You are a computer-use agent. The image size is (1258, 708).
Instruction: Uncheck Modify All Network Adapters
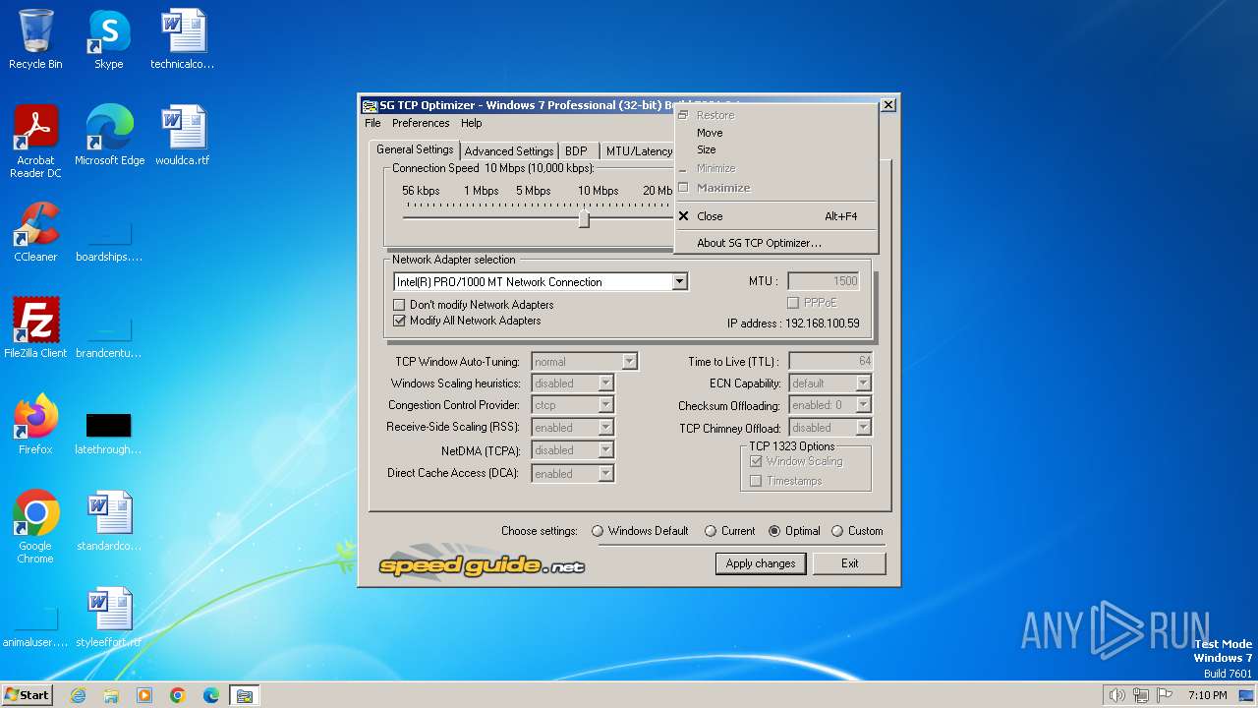[x=399, y=321]
